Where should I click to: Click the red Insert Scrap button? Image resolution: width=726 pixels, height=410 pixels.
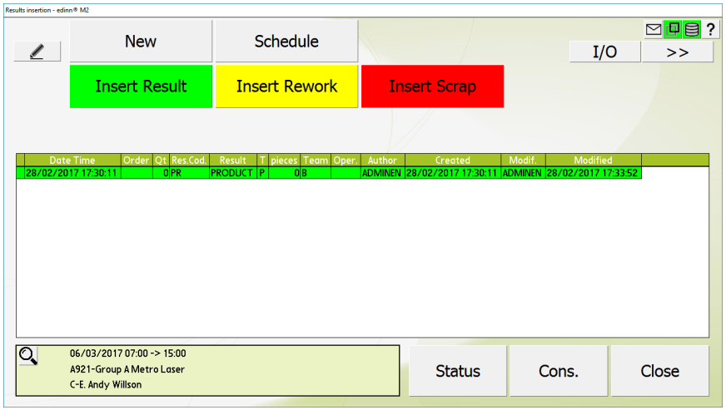432,86
